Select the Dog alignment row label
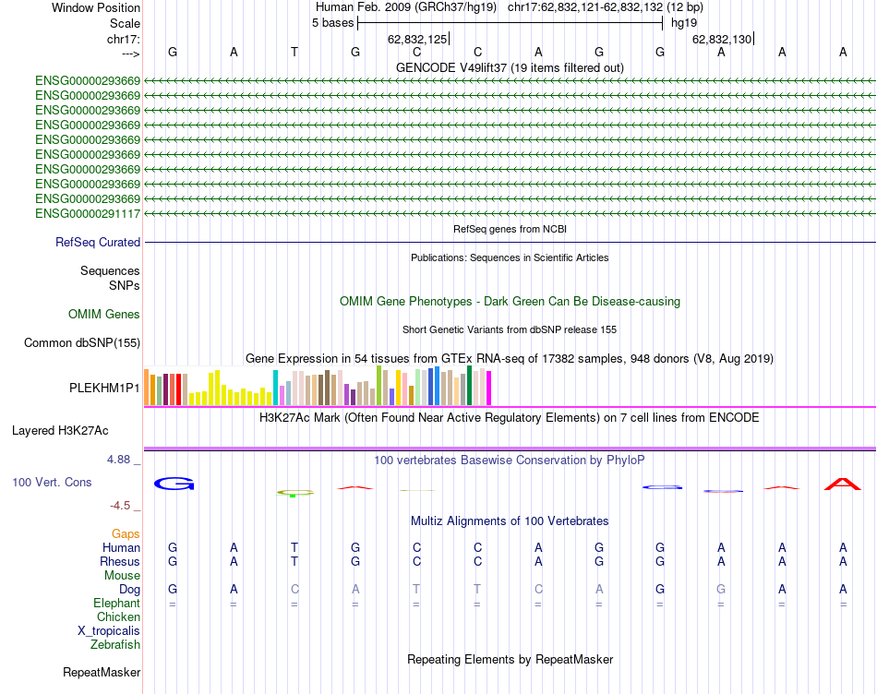Screen dimensions: 877x694 tap(129, 589)
